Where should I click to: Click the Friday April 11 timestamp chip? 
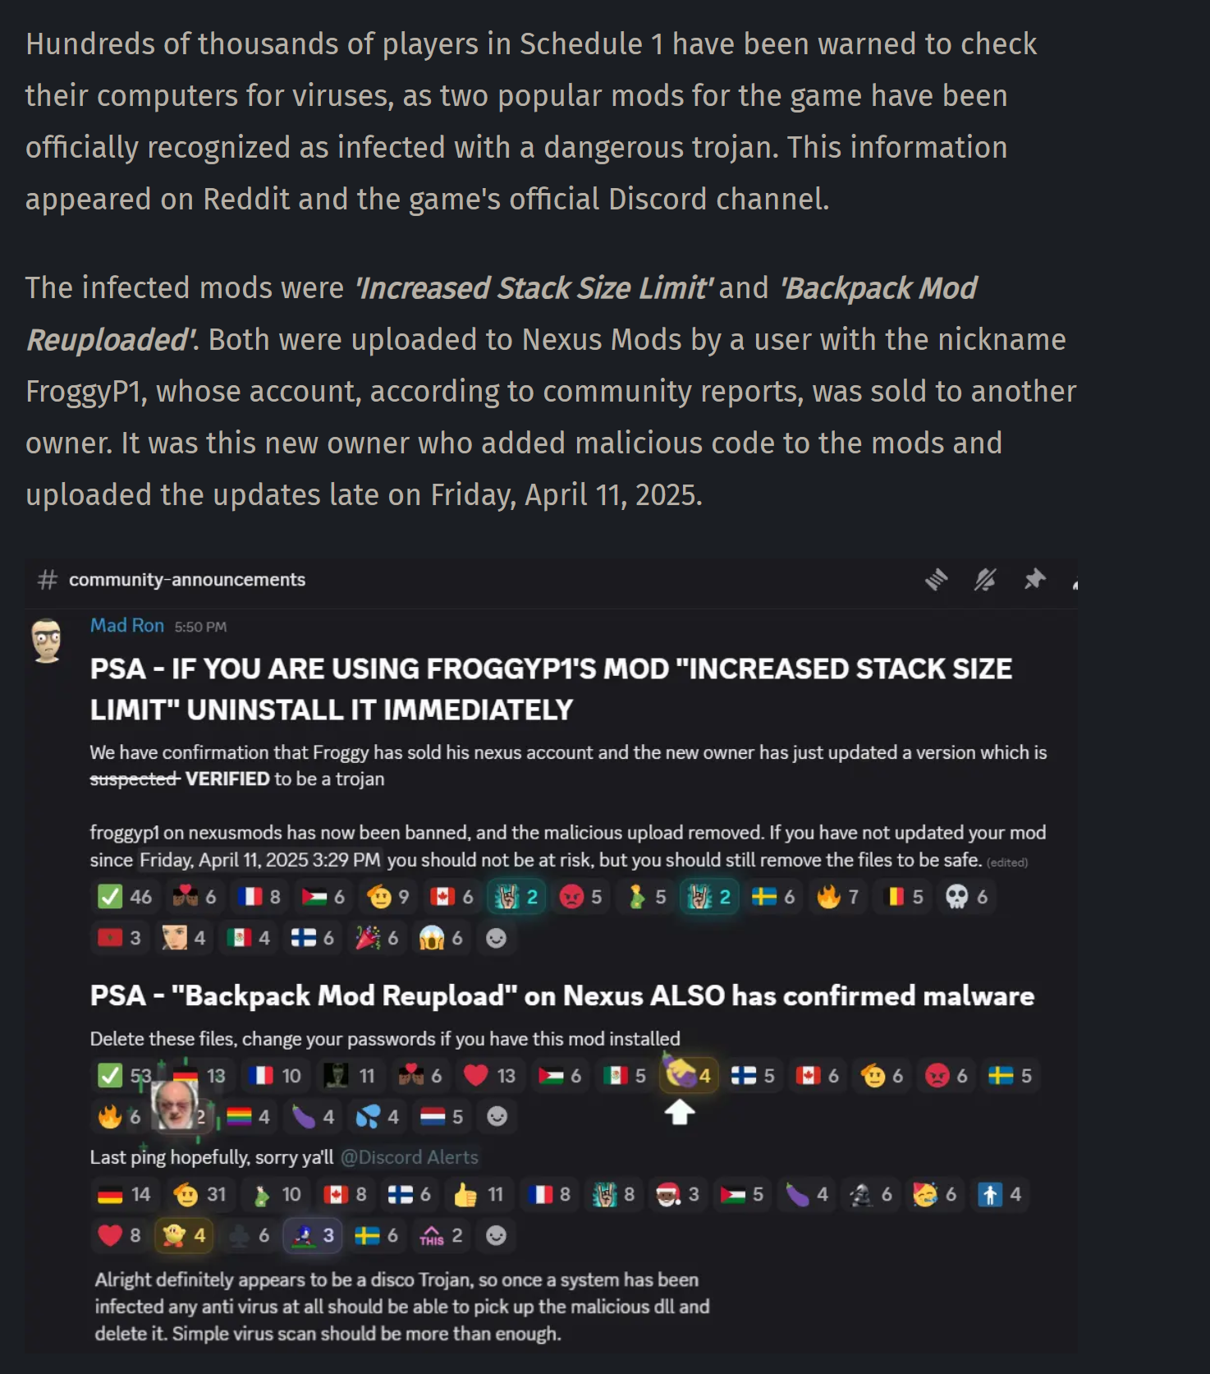tap(260, 860)
